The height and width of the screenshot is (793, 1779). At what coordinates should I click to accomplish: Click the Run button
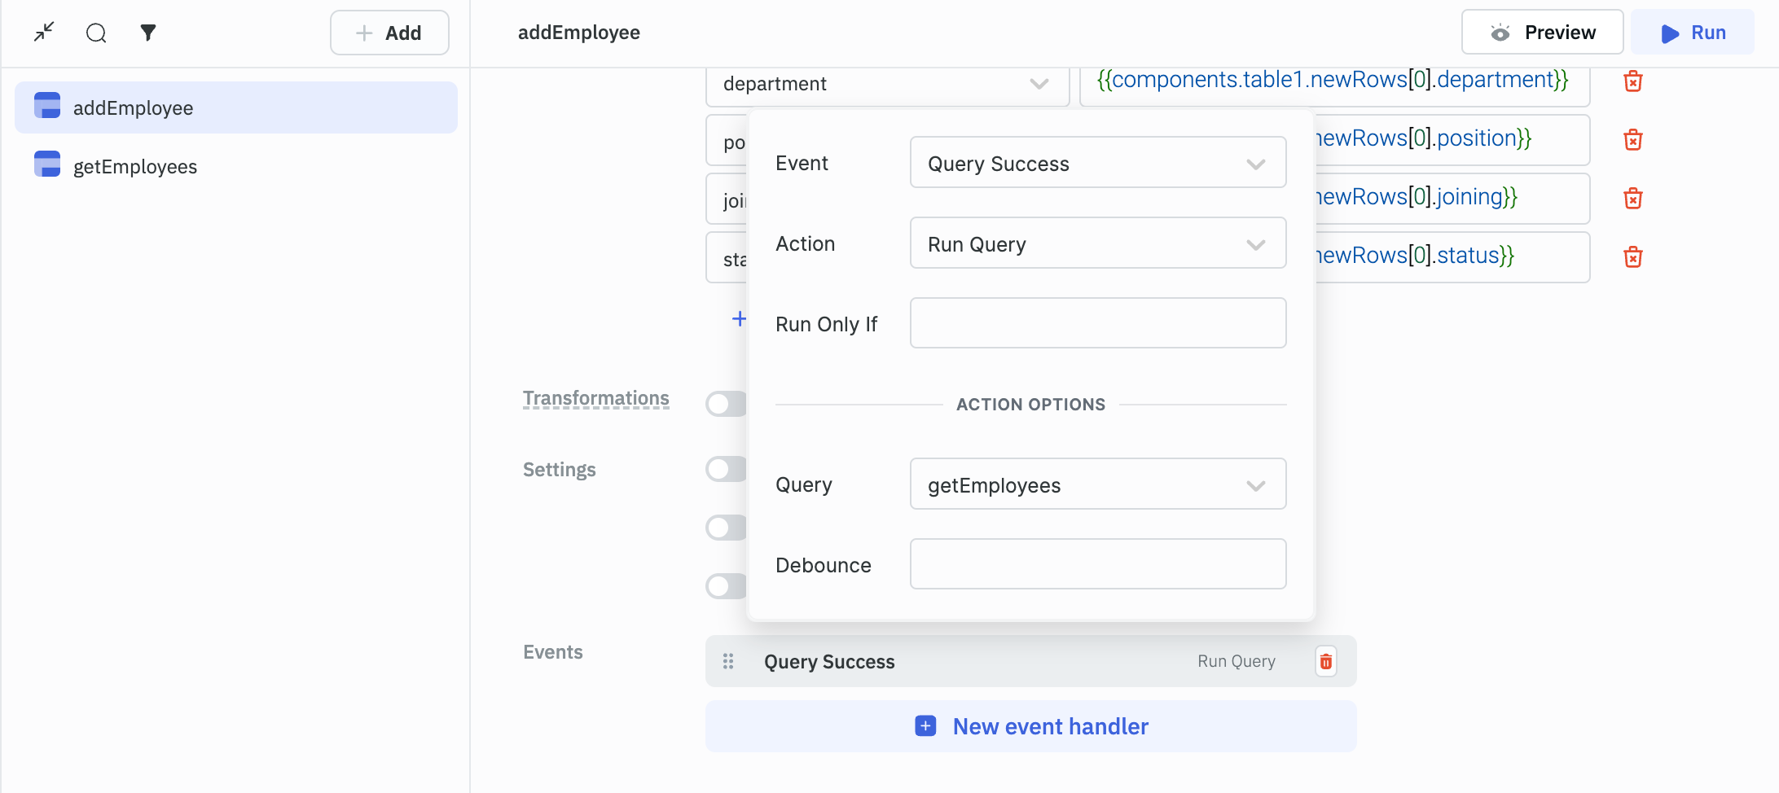pos(1692,33)
